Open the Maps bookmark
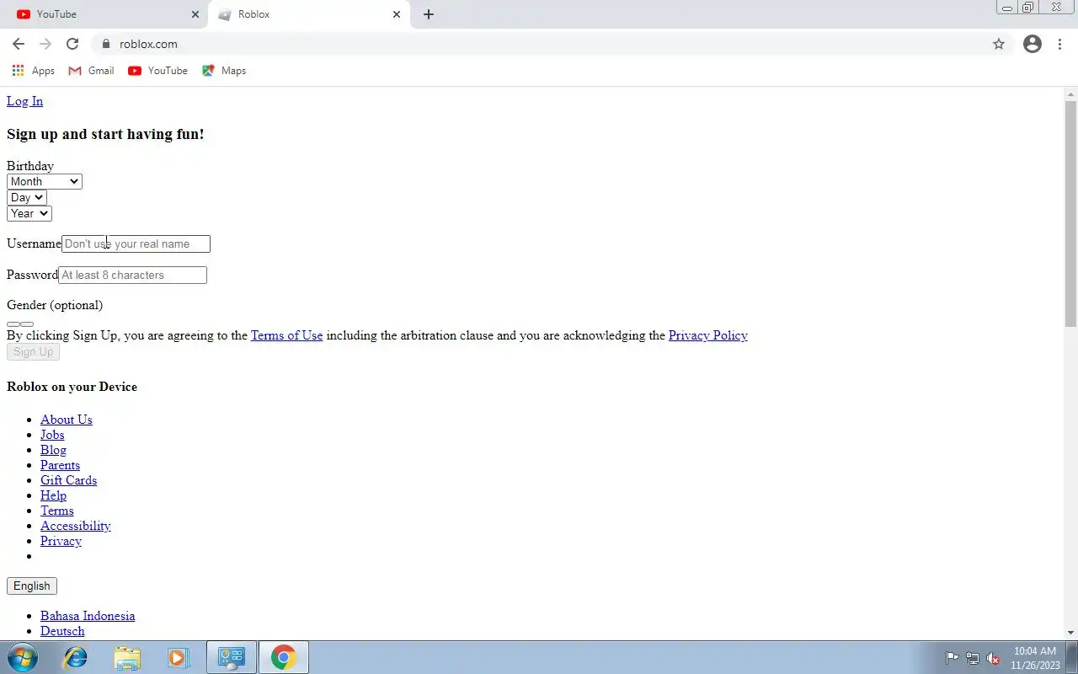Viewport: 1078px width, 674px height. pyautogui.click(x=224, y=71)
